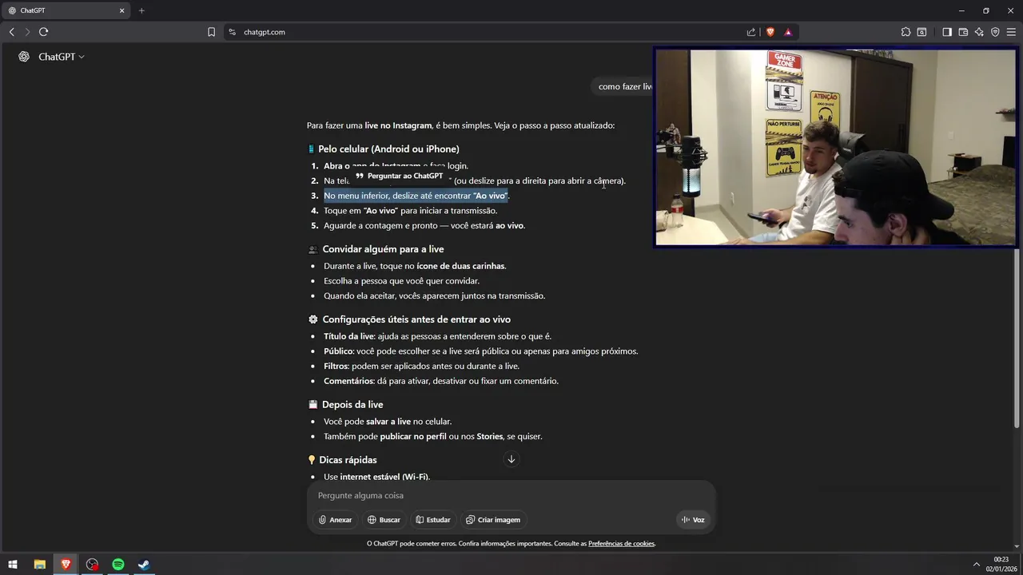Screen dimensions: 1023x575
Task: Click the Anexar attach button
Action: pos(335,520)
